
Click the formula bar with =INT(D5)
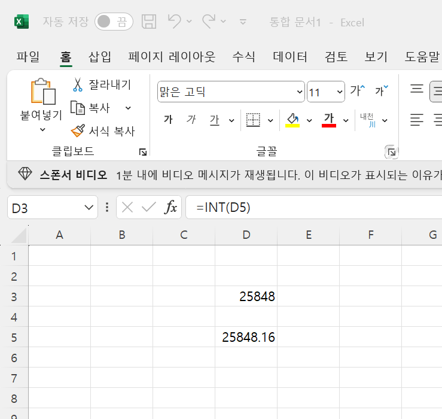[x=314, y=207]
